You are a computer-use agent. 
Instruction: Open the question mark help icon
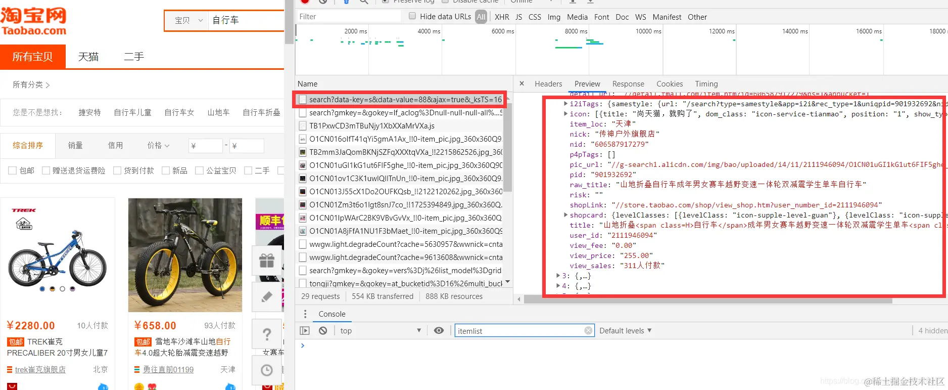(267, 334)
